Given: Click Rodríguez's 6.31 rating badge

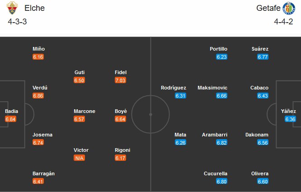Looking at the screenshot, I should tap(180, 96).
